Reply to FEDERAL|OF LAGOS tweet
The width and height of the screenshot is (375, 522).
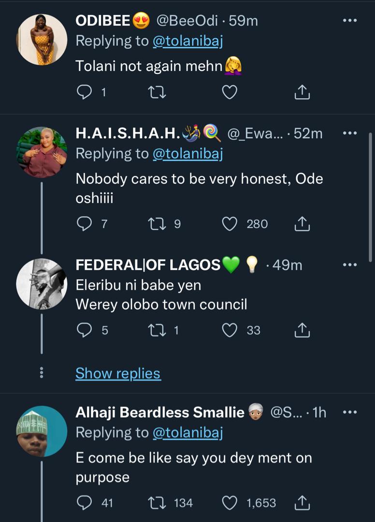point(85,330)
